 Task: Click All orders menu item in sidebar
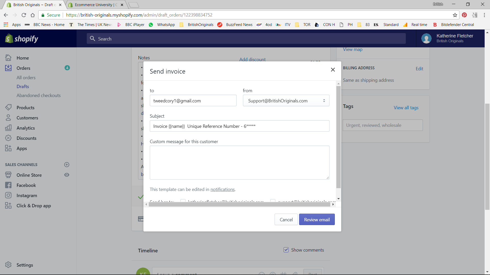pos(26,78)
